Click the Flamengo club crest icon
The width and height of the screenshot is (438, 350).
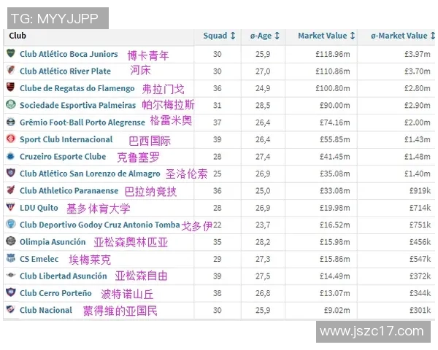(x=11, y=87)
